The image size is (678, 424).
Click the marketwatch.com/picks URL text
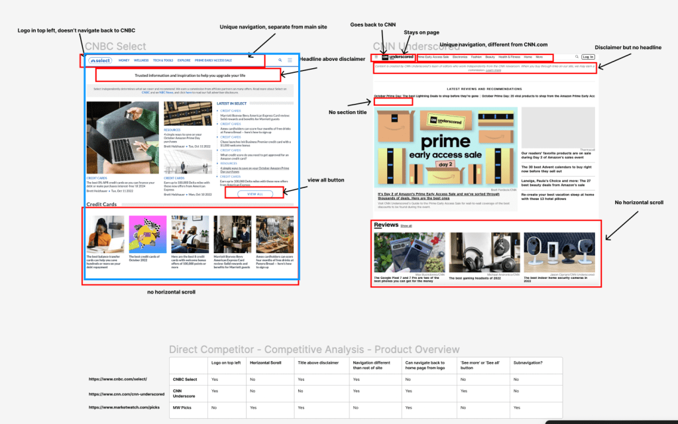(123, 408)
